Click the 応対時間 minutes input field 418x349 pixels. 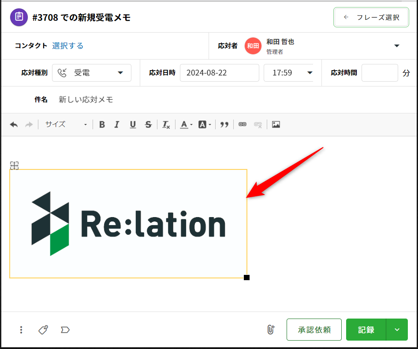(x=380, y=73)
